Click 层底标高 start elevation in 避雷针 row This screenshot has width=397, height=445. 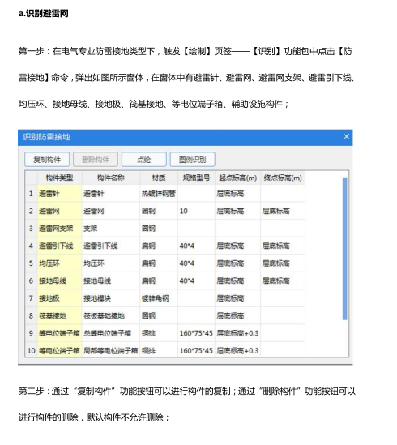tap(238, 194)
